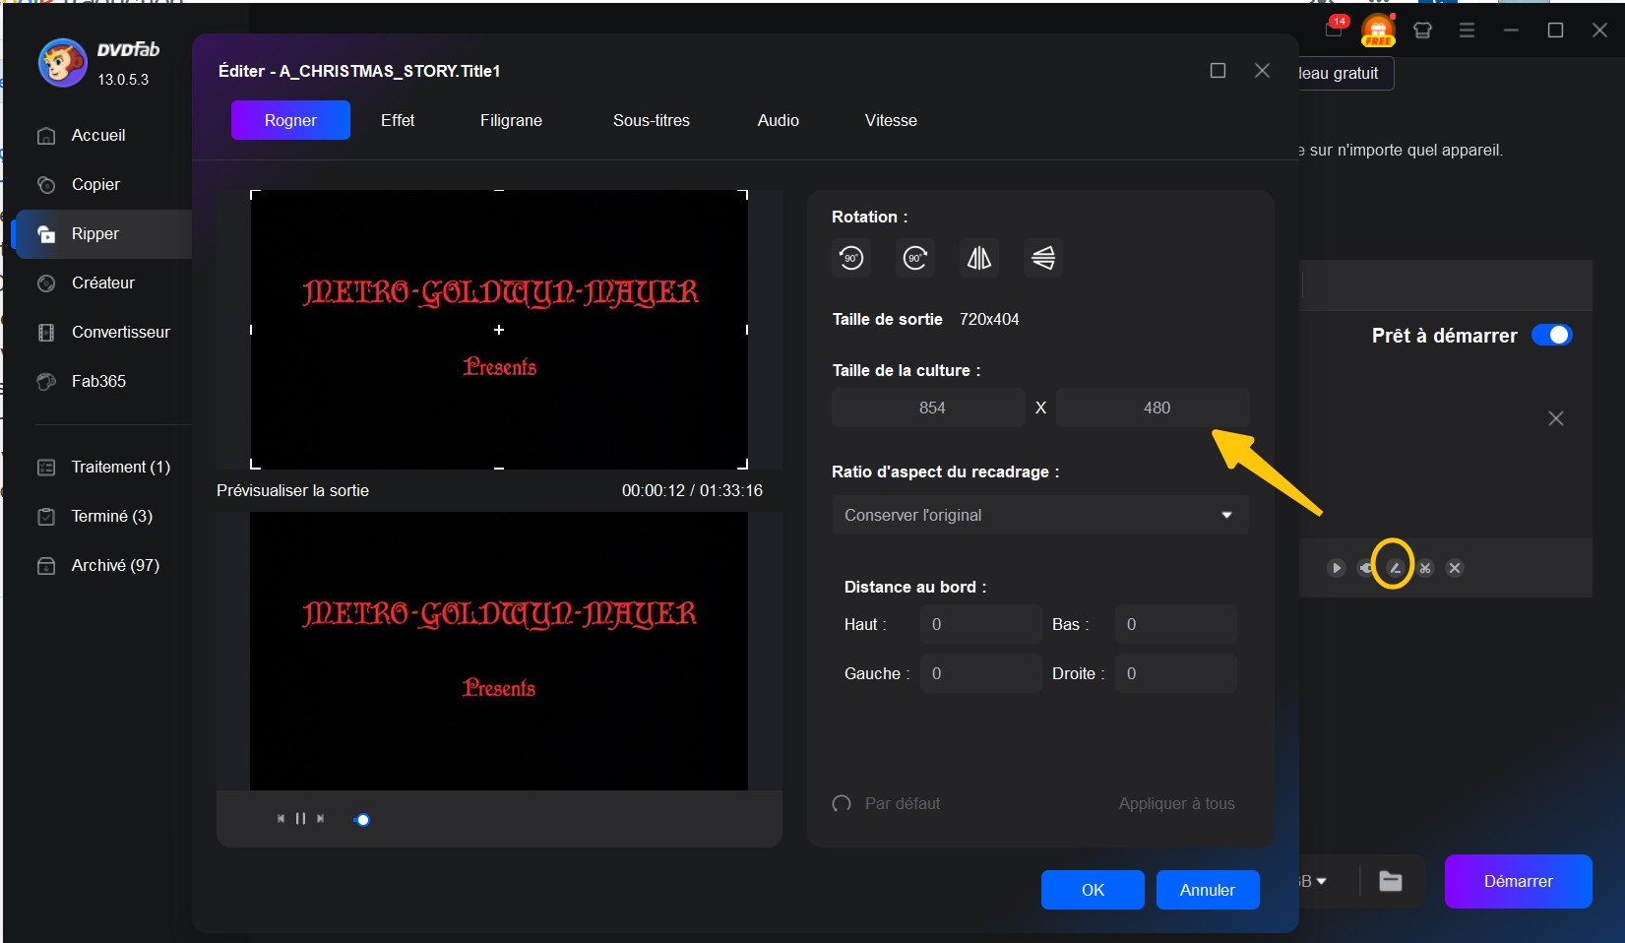
Task: Flip the video vertically
Action: click(1042, 258)
